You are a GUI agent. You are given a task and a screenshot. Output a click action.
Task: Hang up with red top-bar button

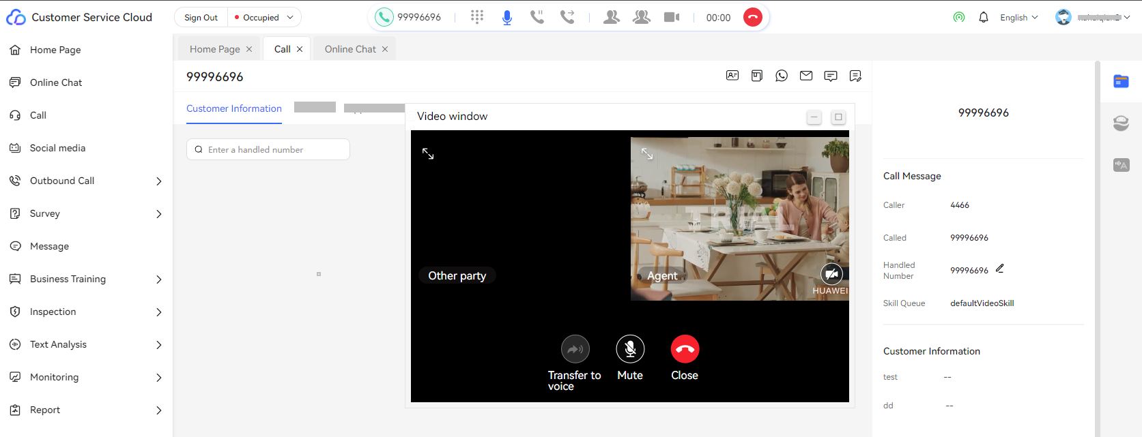point(752,17)
